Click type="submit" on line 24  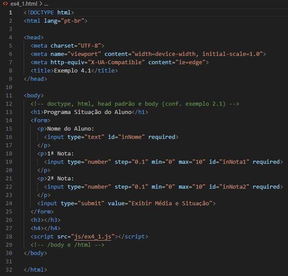pos(83,204)
